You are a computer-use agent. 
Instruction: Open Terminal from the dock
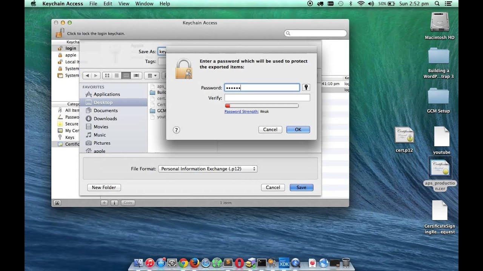click(261, 263)
